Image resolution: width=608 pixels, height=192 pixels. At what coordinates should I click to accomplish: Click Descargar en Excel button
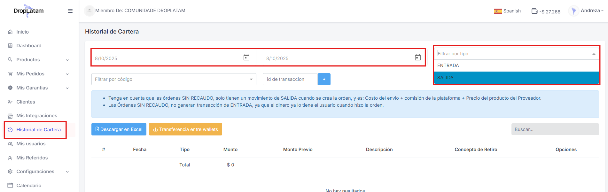pyautogui.click(x=119, y=129)
